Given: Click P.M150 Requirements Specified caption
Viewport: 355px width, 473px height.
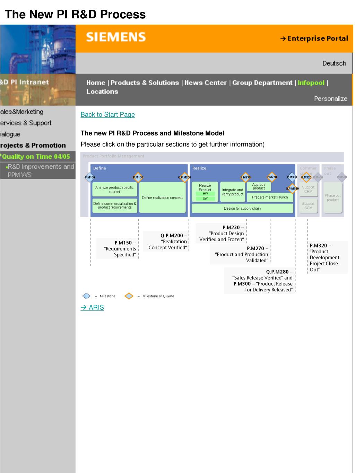Looking at the screenshot, I should coord(117,248).
